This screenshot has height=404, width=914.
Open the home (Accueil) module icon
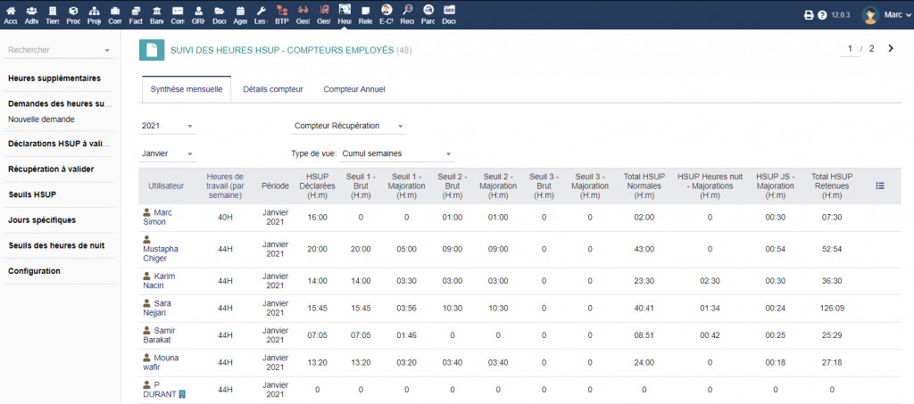point(11,14)
